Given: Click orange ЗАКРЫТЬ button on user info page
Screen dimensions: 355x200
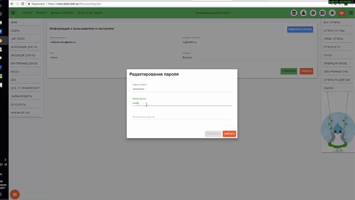Looking at the screenshot, I should [306, 71].
